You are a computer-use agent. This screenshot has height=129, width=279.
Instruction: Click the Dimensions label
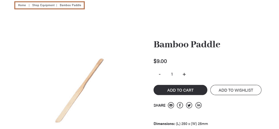(x=164, y=124)
